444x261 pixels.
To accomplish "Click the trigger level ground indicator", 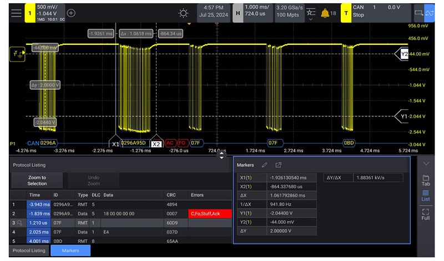I will click(x=18, y=54).
